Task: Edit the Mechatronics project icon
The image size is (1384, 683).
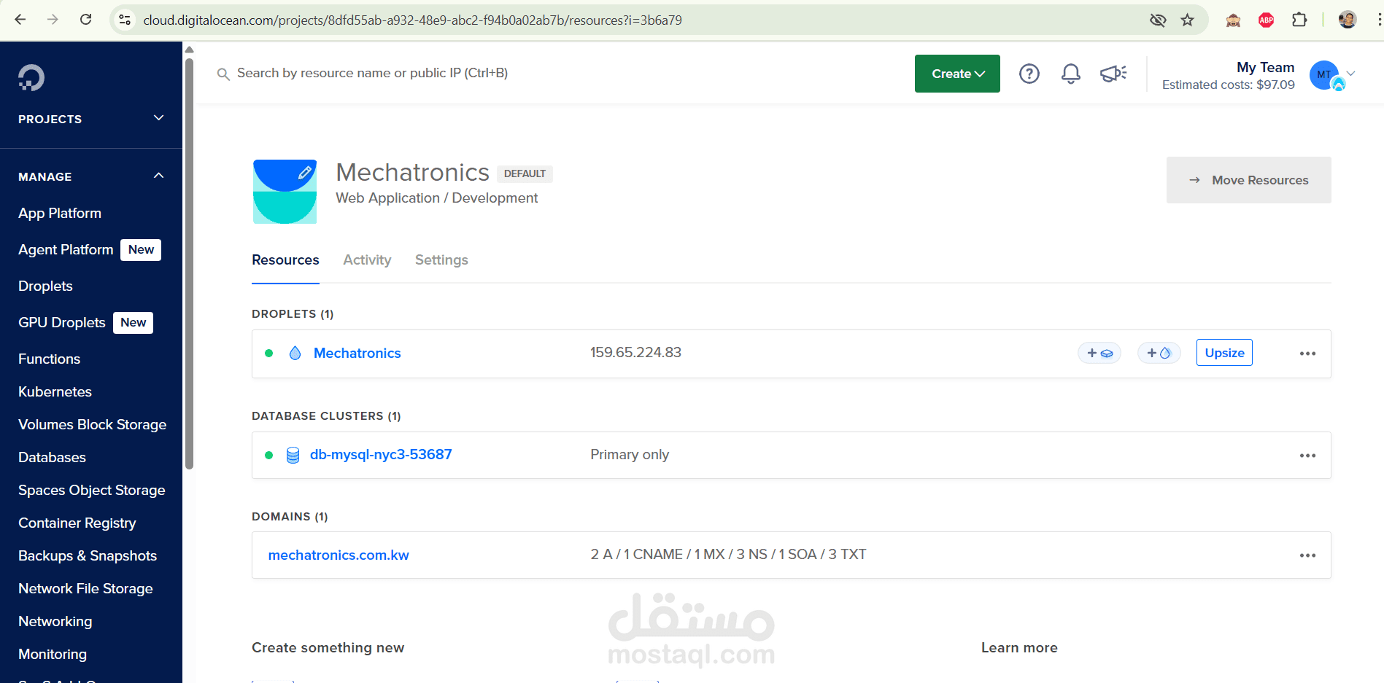Action: 305,173
